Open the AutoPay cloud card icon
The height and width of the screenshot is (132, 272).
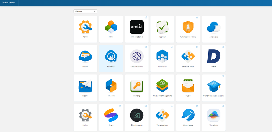point(85,56)
